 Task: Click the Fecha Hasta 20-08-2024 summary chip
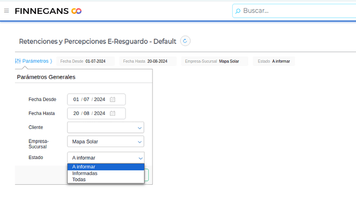click(148, 61)
